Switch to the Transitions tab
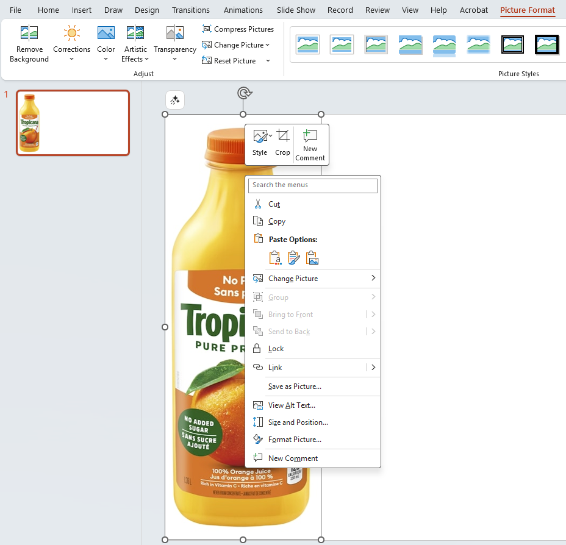 pos(190,10)
